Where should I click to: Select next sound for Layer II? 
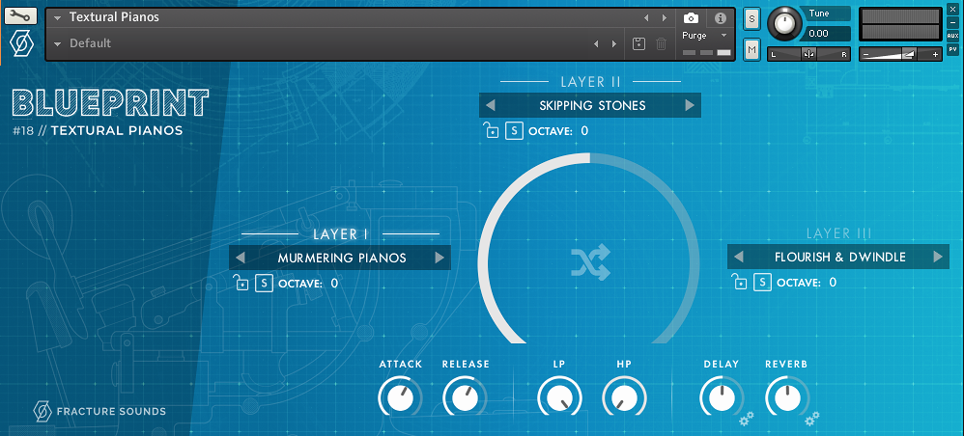pyautogui.click(x=690, y=105)
